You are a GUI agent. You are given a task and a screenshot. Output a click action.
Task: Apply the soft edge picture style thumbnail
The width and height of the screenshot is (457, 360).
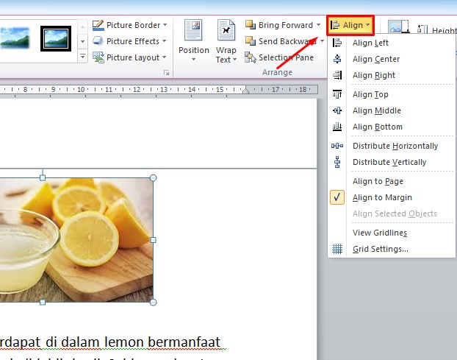[x=14, y=38]
